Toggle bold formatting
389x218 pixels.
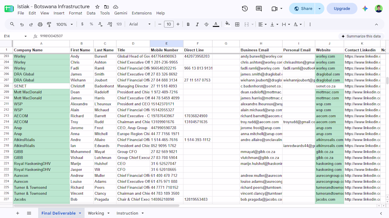[188, 24]
